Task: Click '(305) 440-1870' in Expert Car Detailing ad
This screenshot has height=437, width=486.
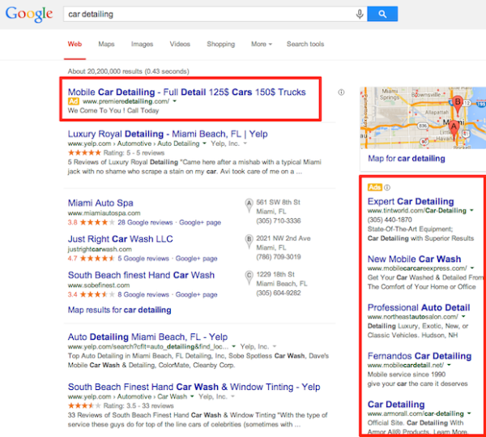Action: click(390, 220)
